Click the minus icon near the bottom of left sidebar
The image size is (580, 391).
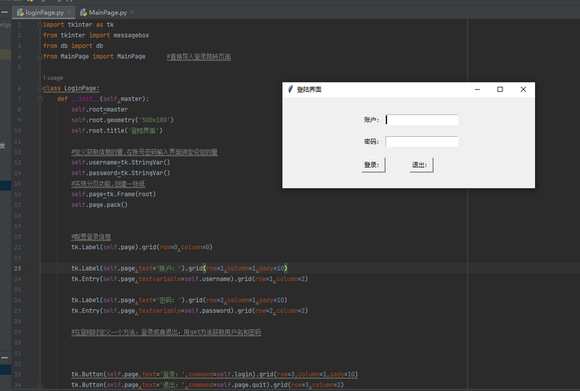coord(5,358)
